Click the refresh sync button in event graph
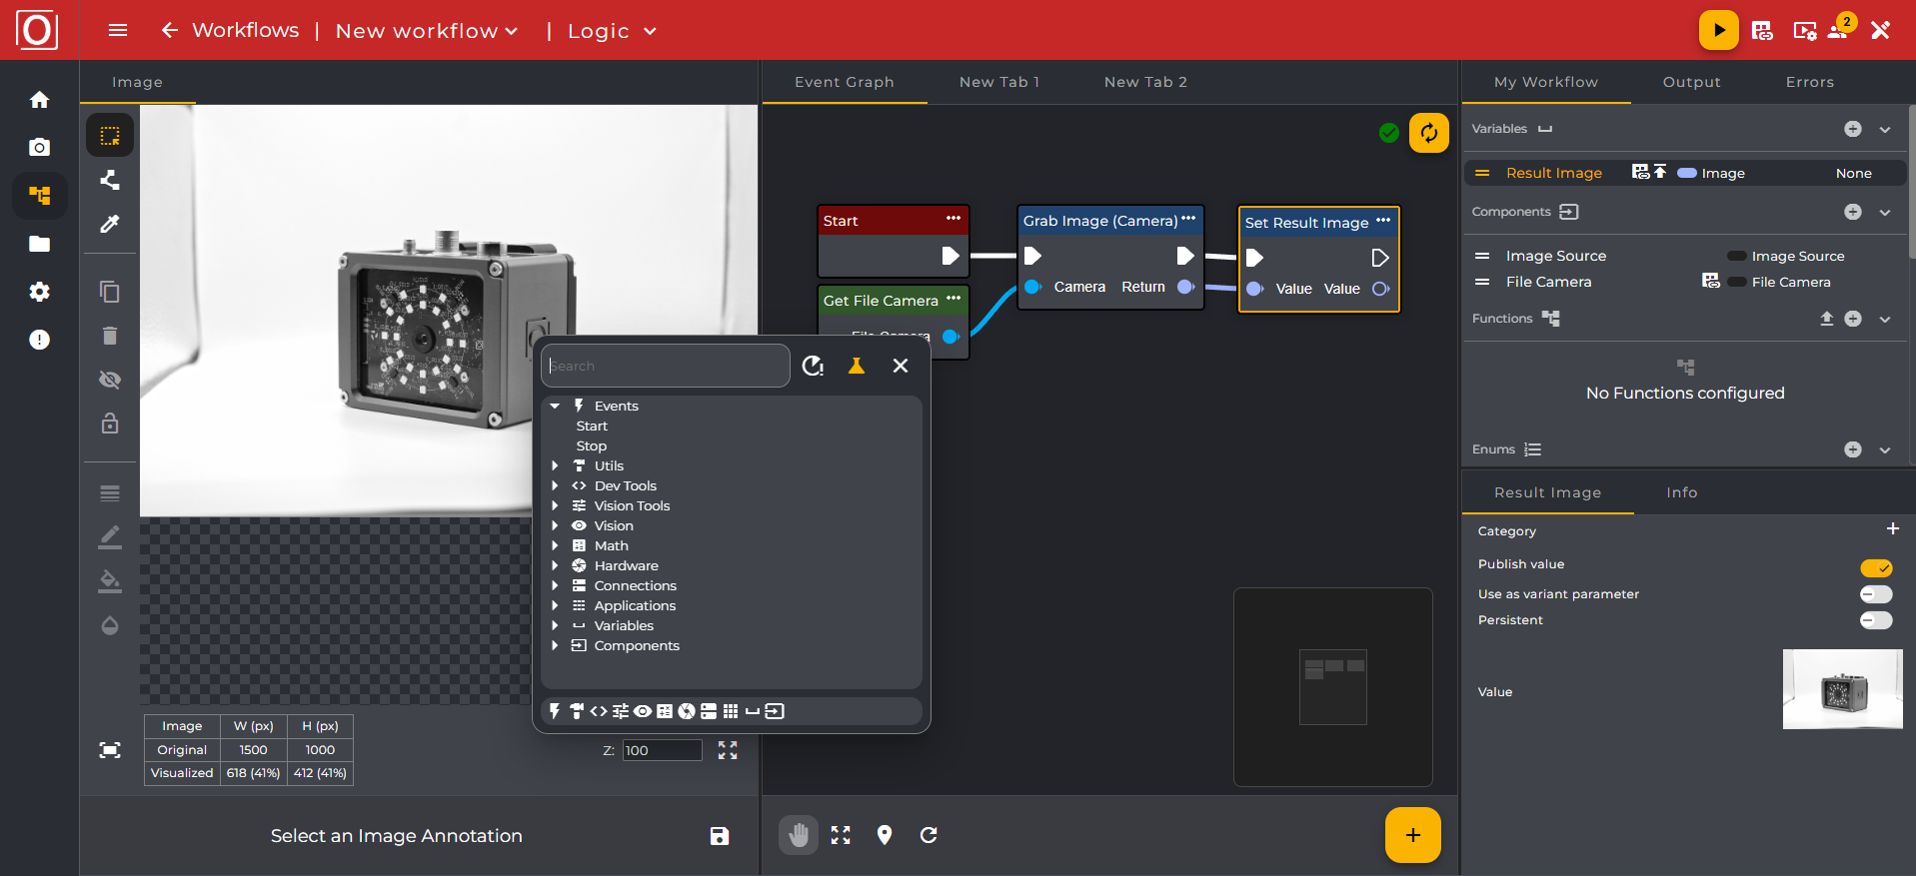The image size is (1916, 876). [x=1429, y=133]
